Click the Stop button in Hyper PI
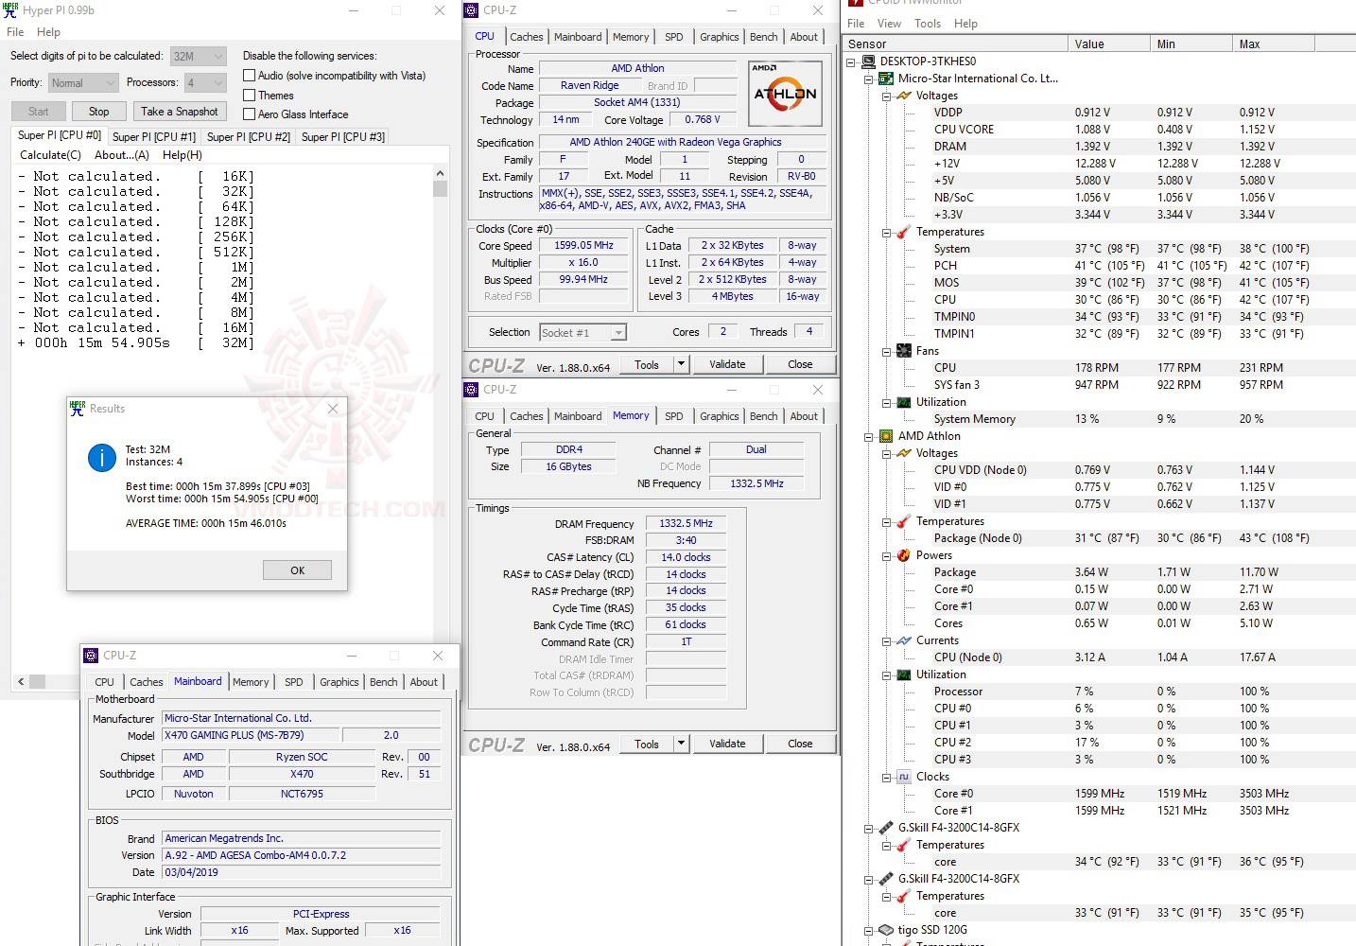 pyautogui.click(x=99, y=112)
